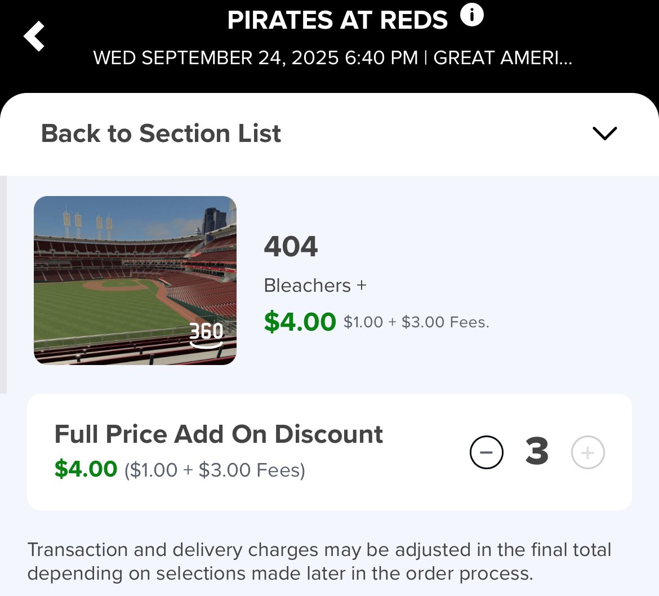This screenshot has width=659, height=596.
Task: Click the green $4.00 section price
Action: click(x=300, y=322)
